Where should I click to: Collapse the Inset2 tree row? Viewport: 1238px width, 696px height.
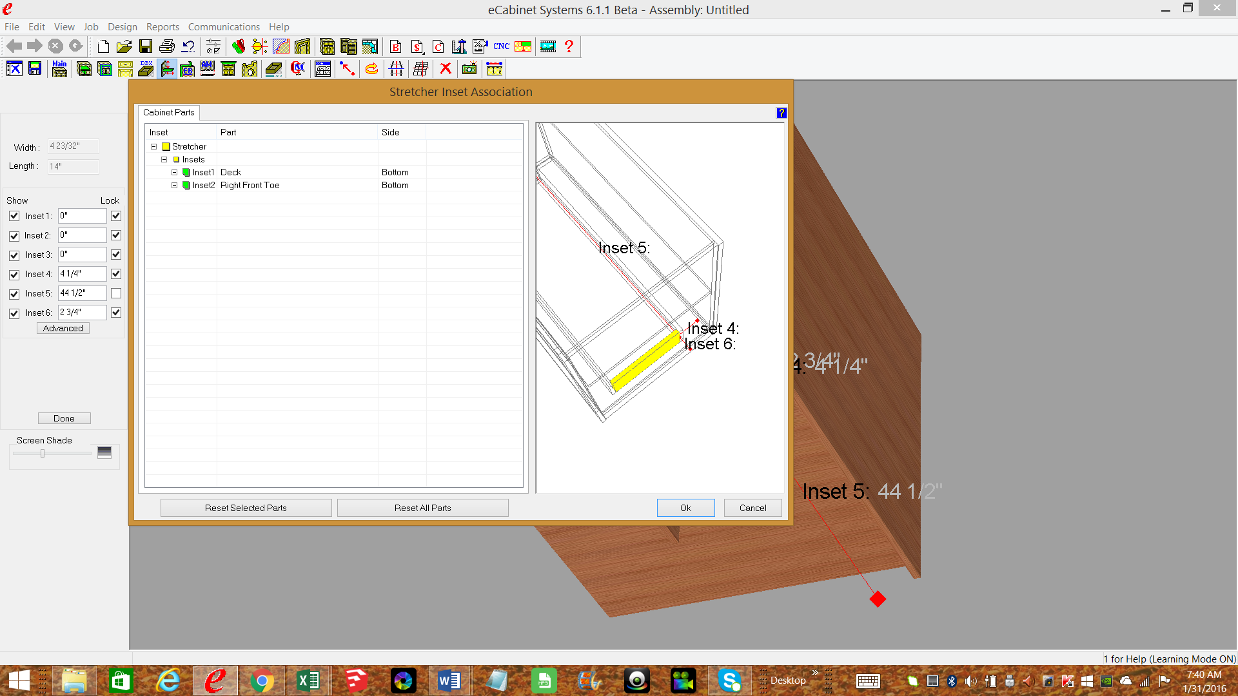(174, 185)
